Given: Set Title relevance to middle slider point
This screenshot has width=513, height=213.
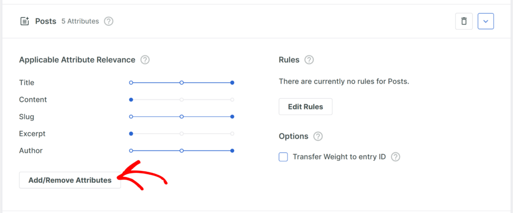Looking at the screenshot, I should click(x=182, y=83).
